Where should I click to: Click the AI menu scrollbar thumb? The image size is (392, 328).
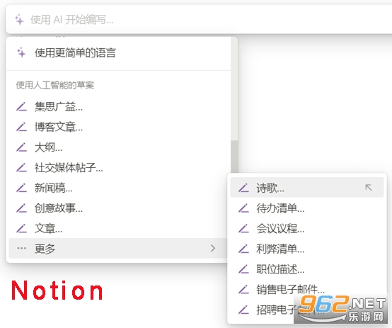[234, 157]
